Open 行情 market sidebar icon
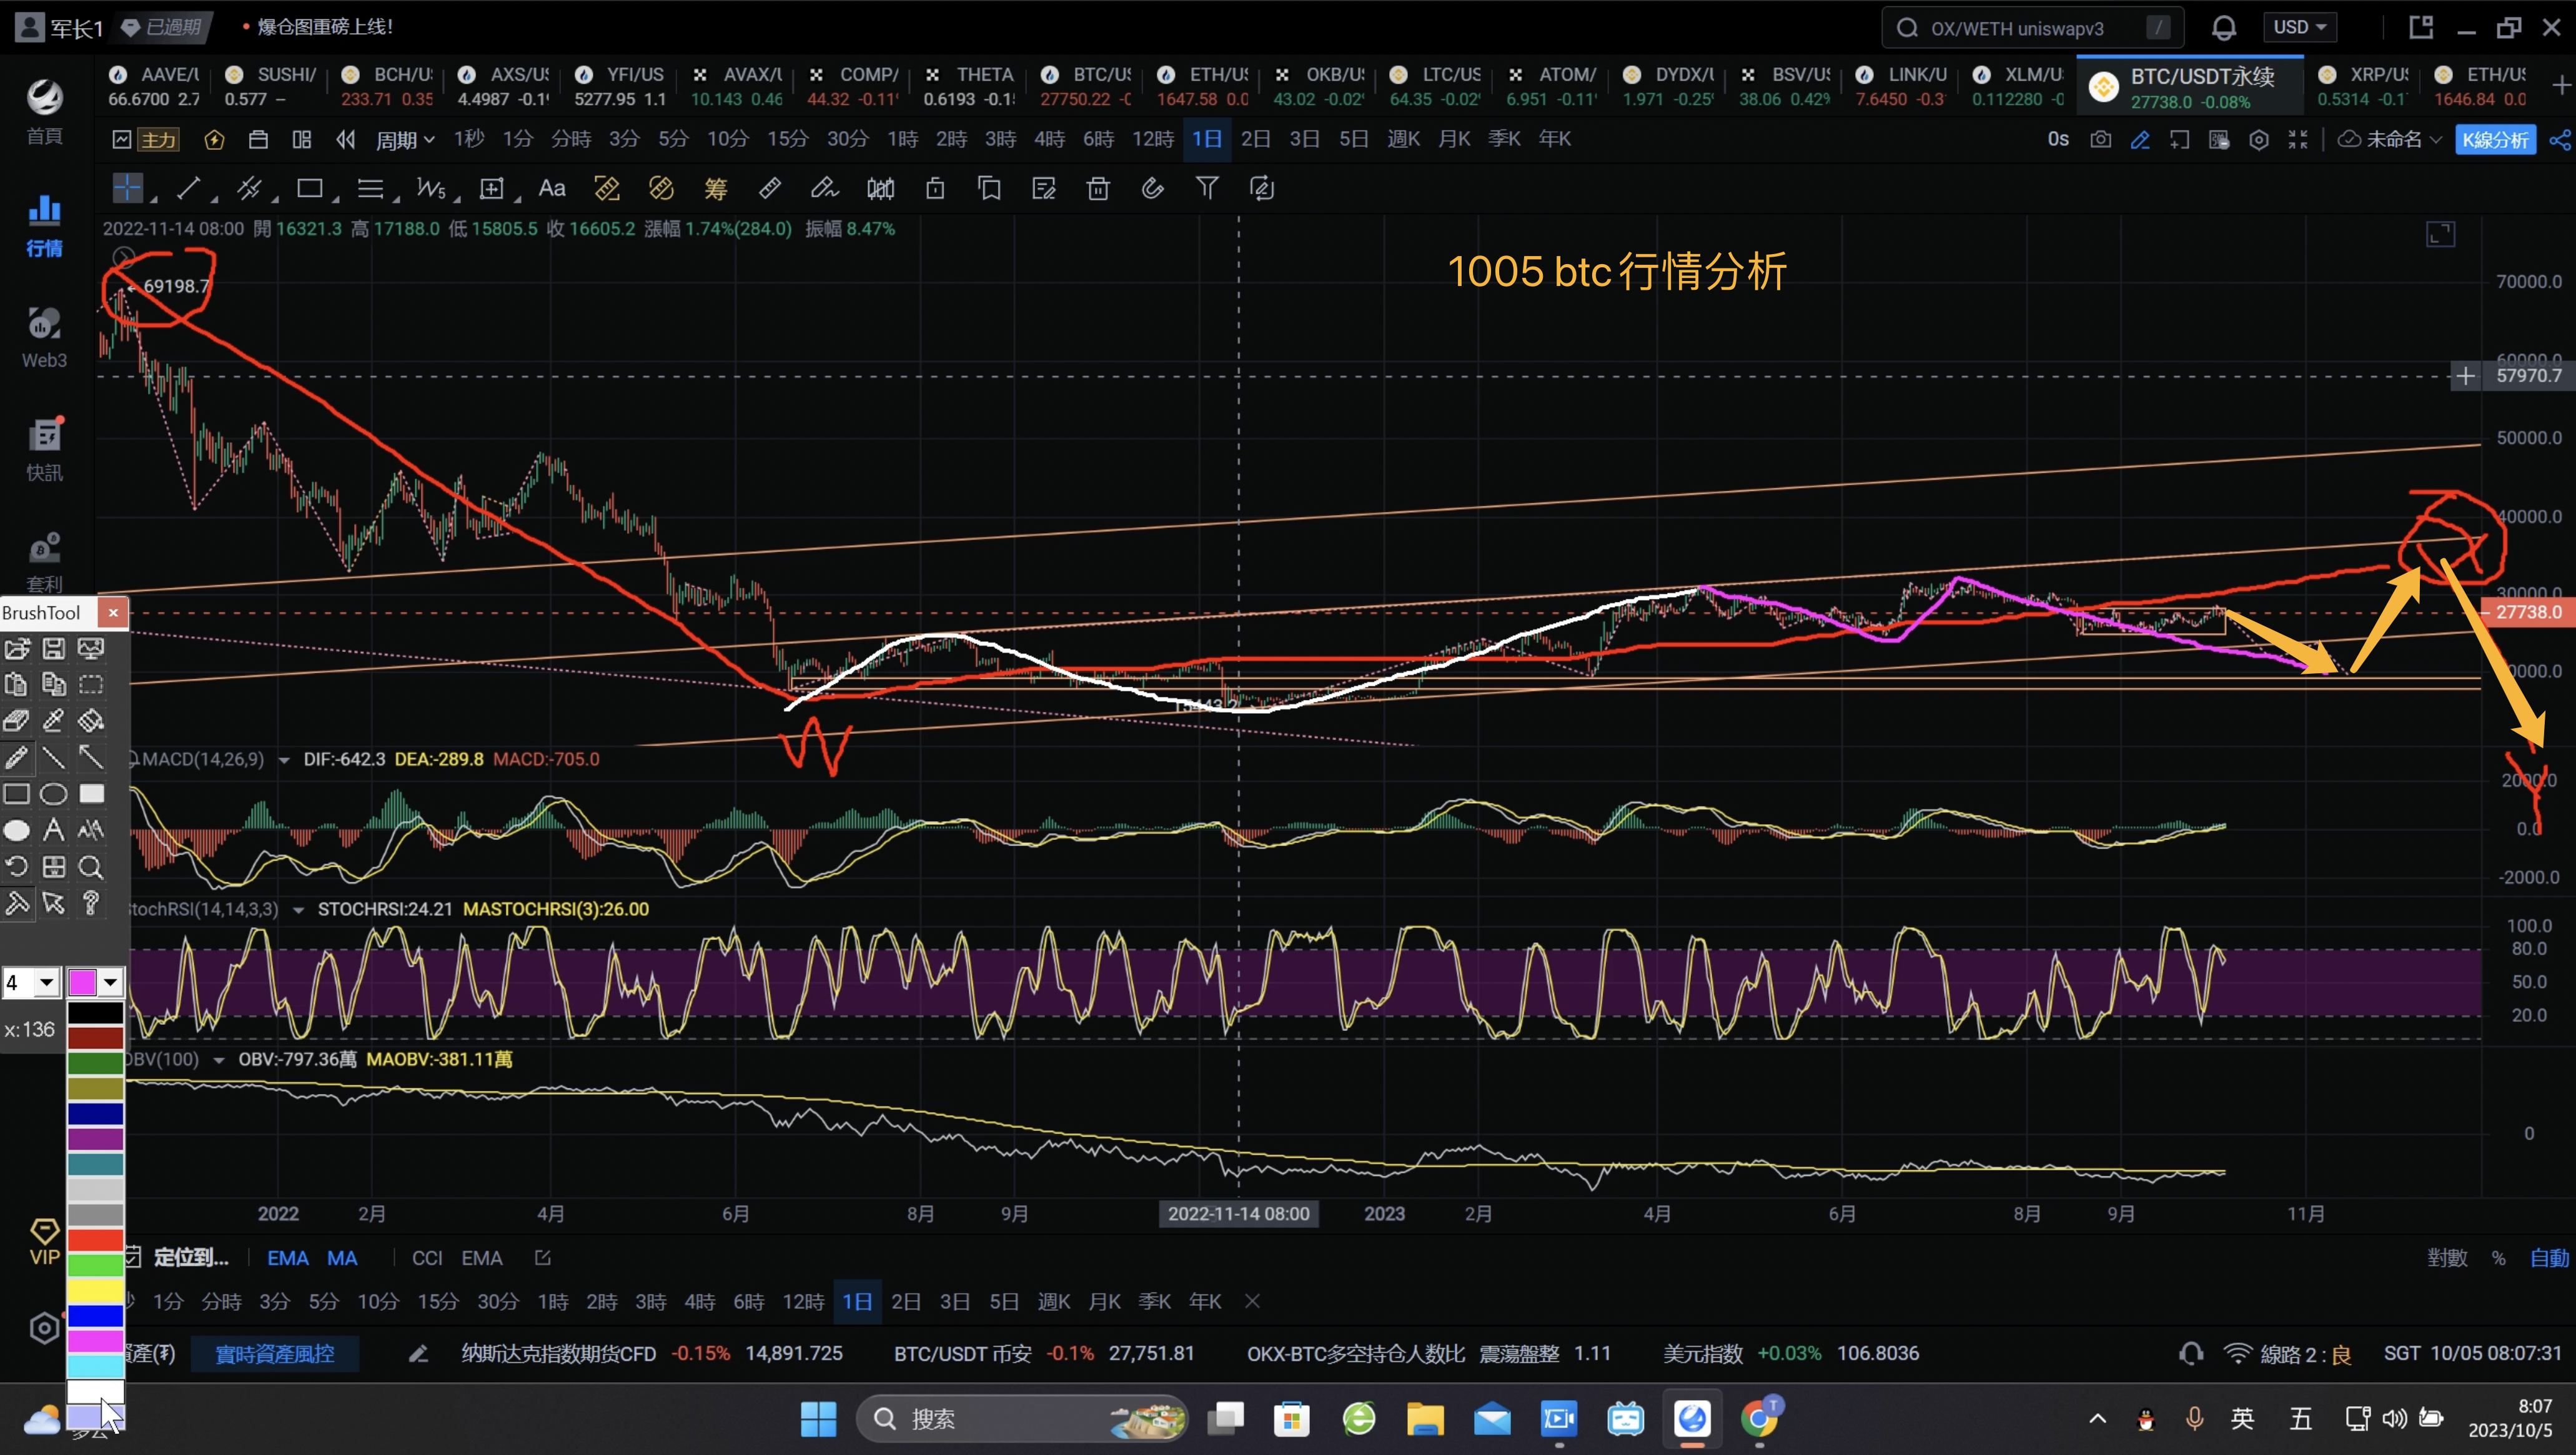 point(44,226)
